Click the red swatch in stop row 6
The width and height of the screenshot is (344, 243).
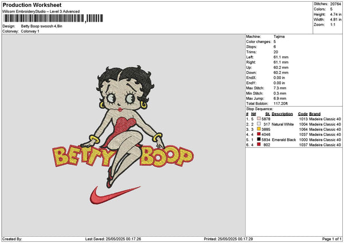point(259,144)
